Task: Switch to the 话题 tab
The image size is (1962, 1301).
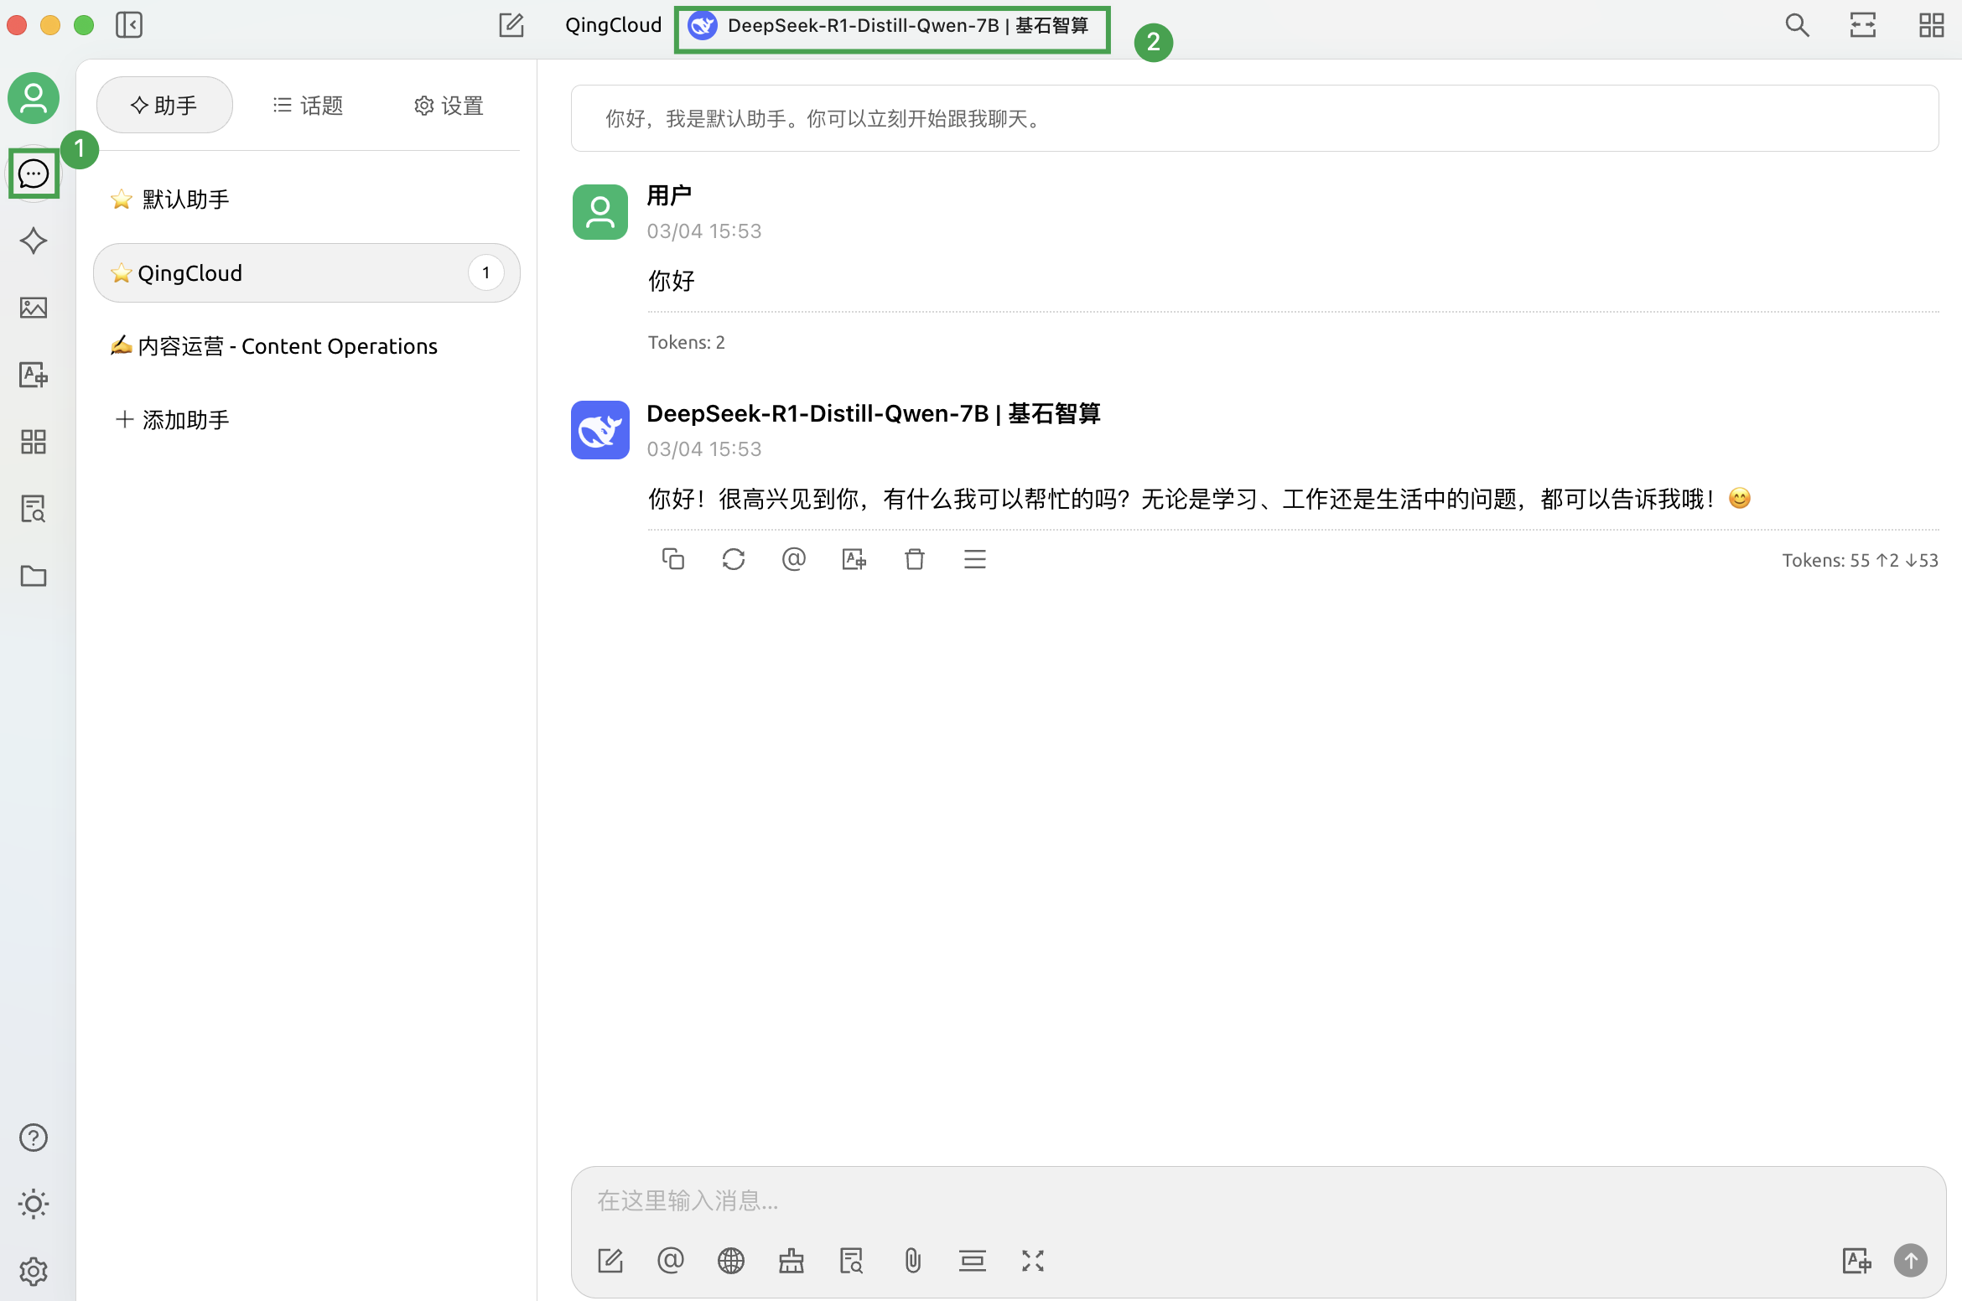Action: point(308,105)
